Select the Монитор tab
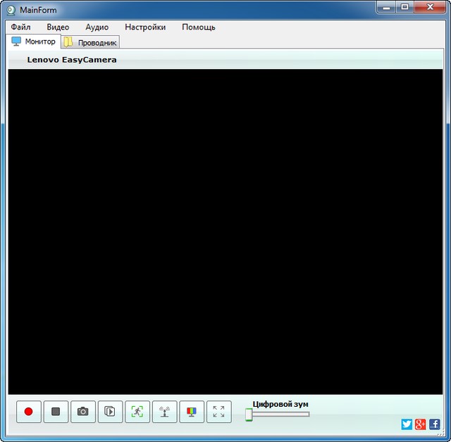The height and width of the screenshot is (442, 451). [x=34, y=42]
